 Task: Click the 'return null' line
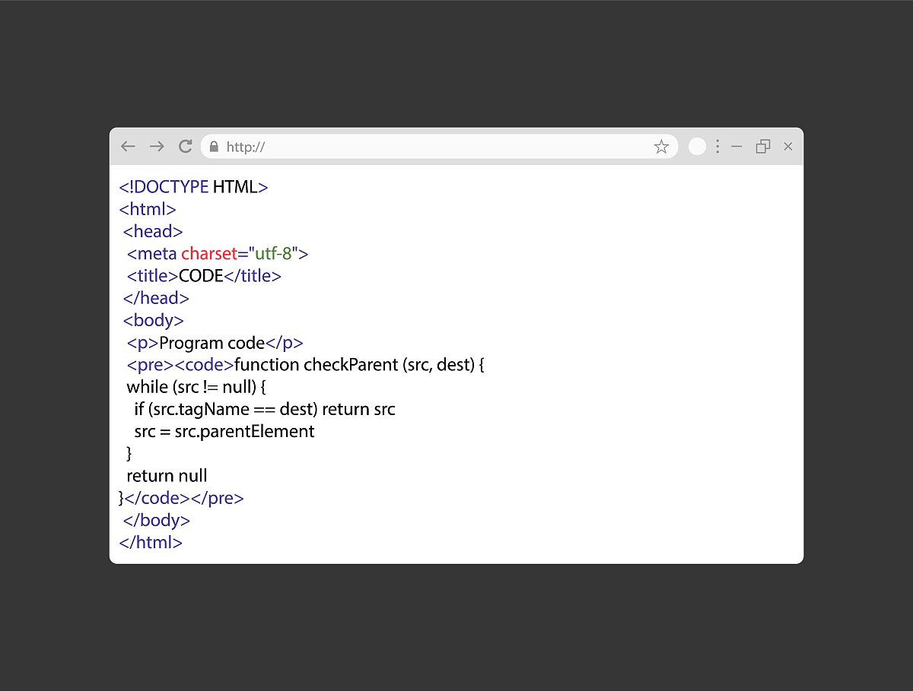(x=167, y=476)
